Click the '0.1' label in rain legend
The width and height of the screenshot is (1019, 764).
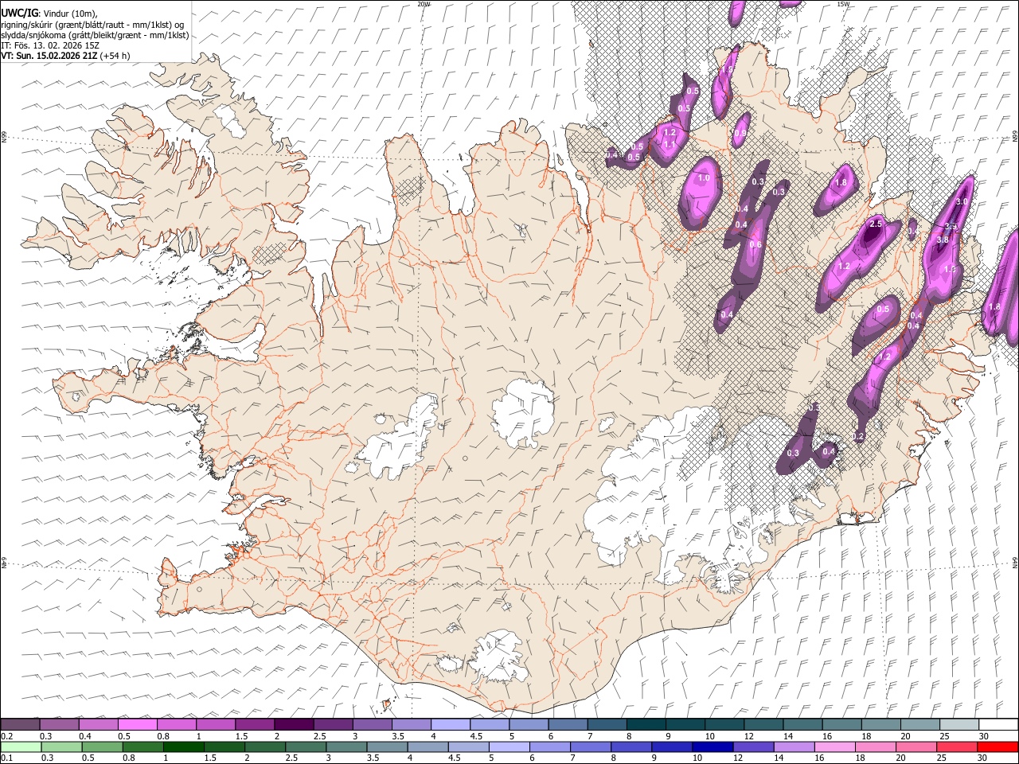(6, 758)
